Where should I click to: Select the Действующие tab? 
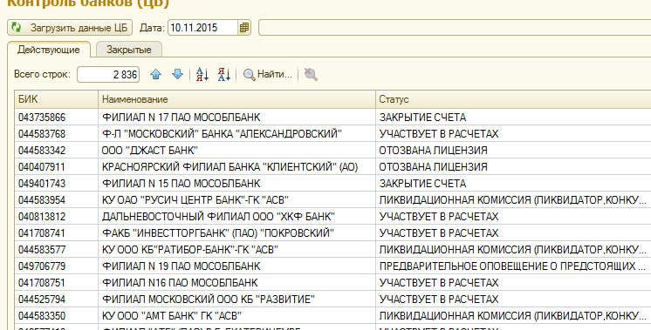pyautogui.click(x=49, y=50)
